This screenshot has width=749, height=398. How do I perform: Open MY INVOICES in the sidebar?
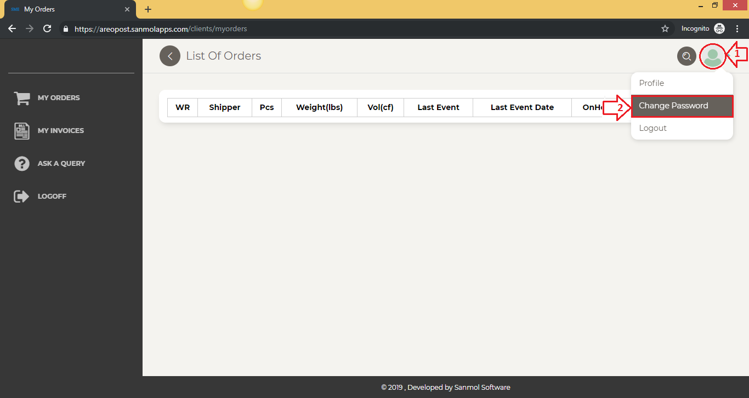click(61, 131)
